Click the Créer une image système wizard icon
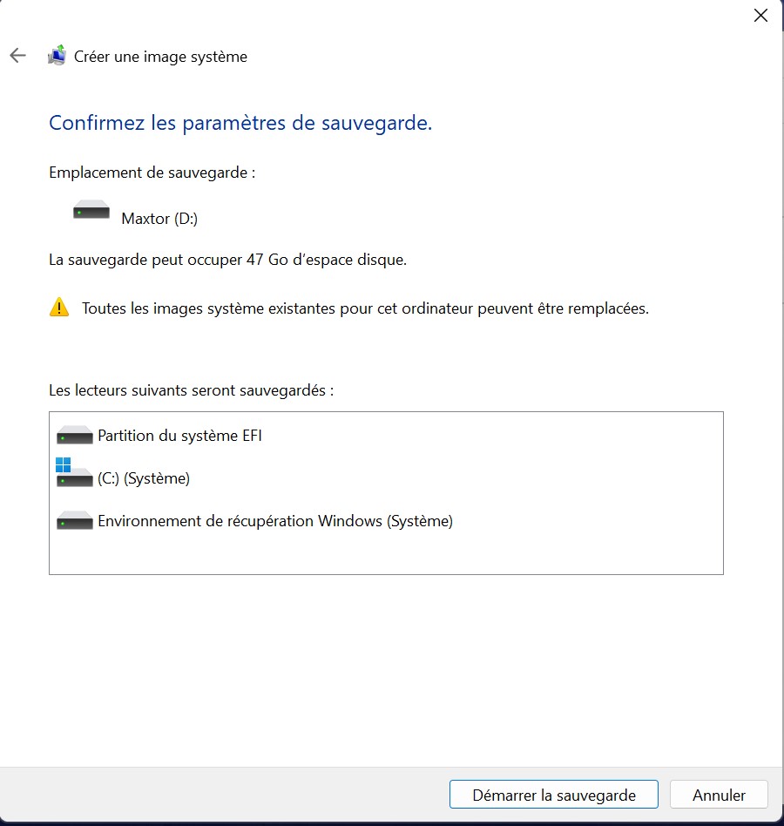Viewport: 784px width, 826px height. pyautogui.click(x=57, y=56)
